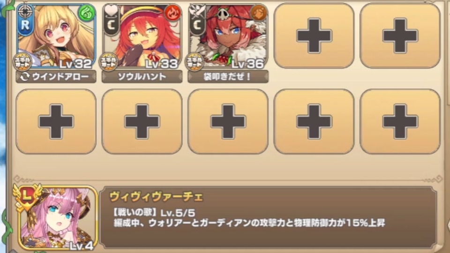Add character to last bottom-row slot
450x253 pixels.
click(400, 122)
